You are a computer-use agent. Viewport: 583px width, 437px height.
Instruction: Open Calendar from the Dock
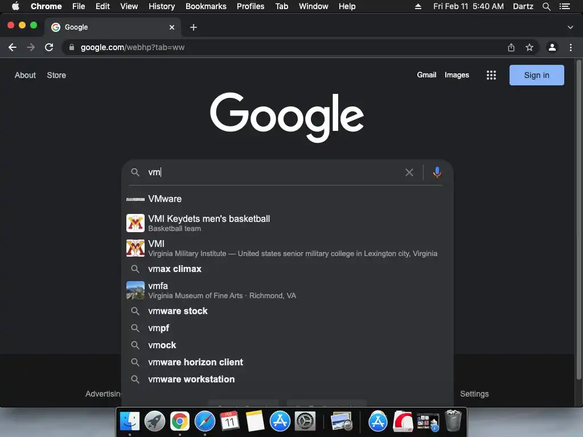point(229,422)
